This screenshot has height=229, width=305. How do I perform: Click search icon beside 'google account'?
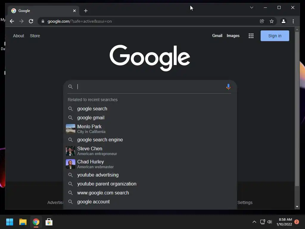point(70,202)
